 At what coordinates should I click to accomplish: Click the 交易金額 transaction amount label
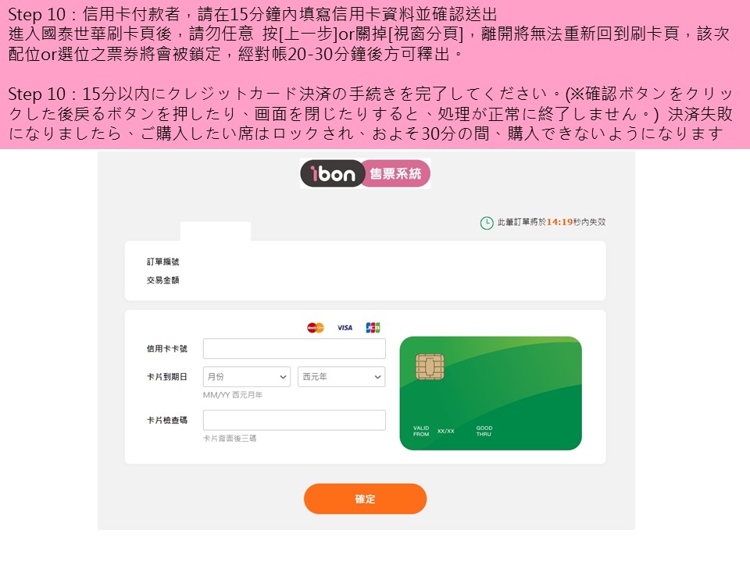pyautogui.click(x=162, y=280)
